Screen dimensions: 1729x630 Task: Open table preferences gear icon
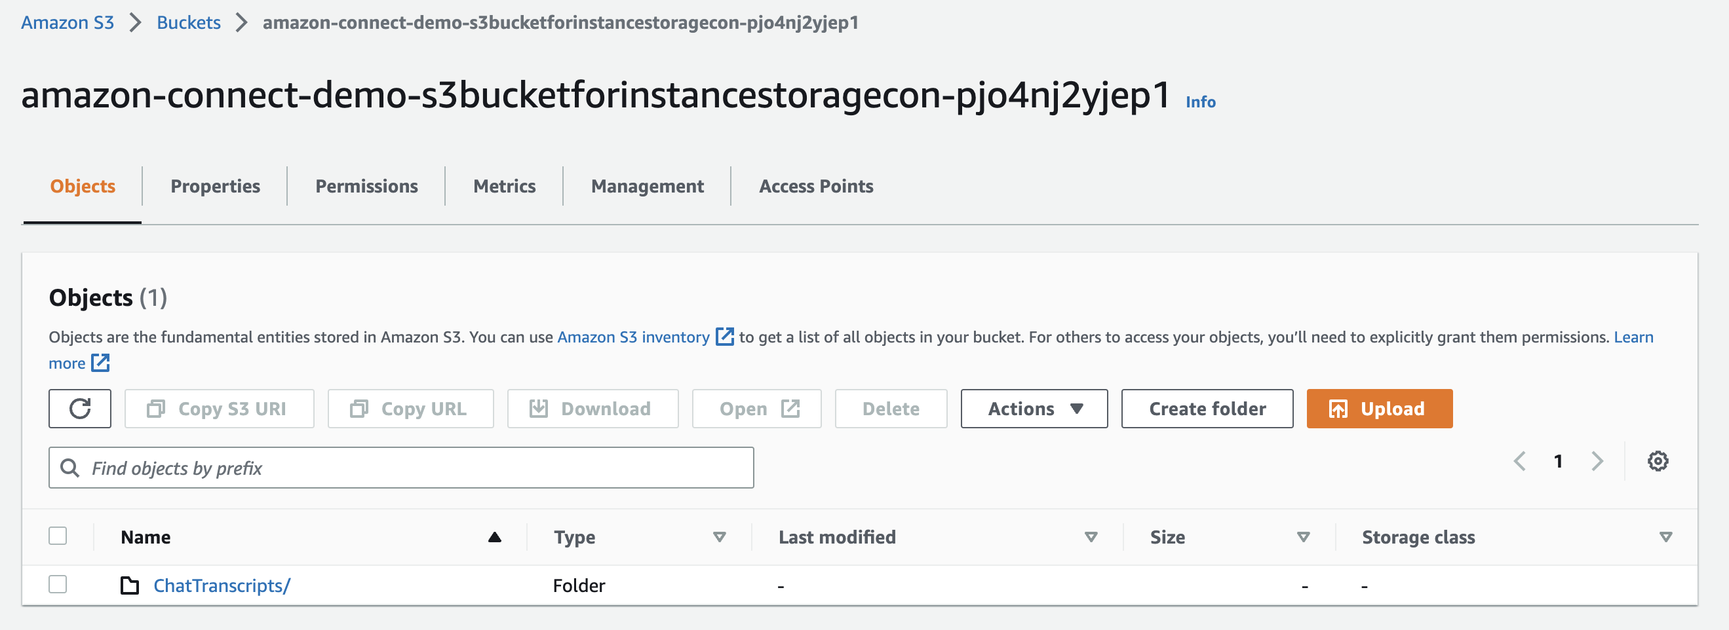(x=1657, y=461)
